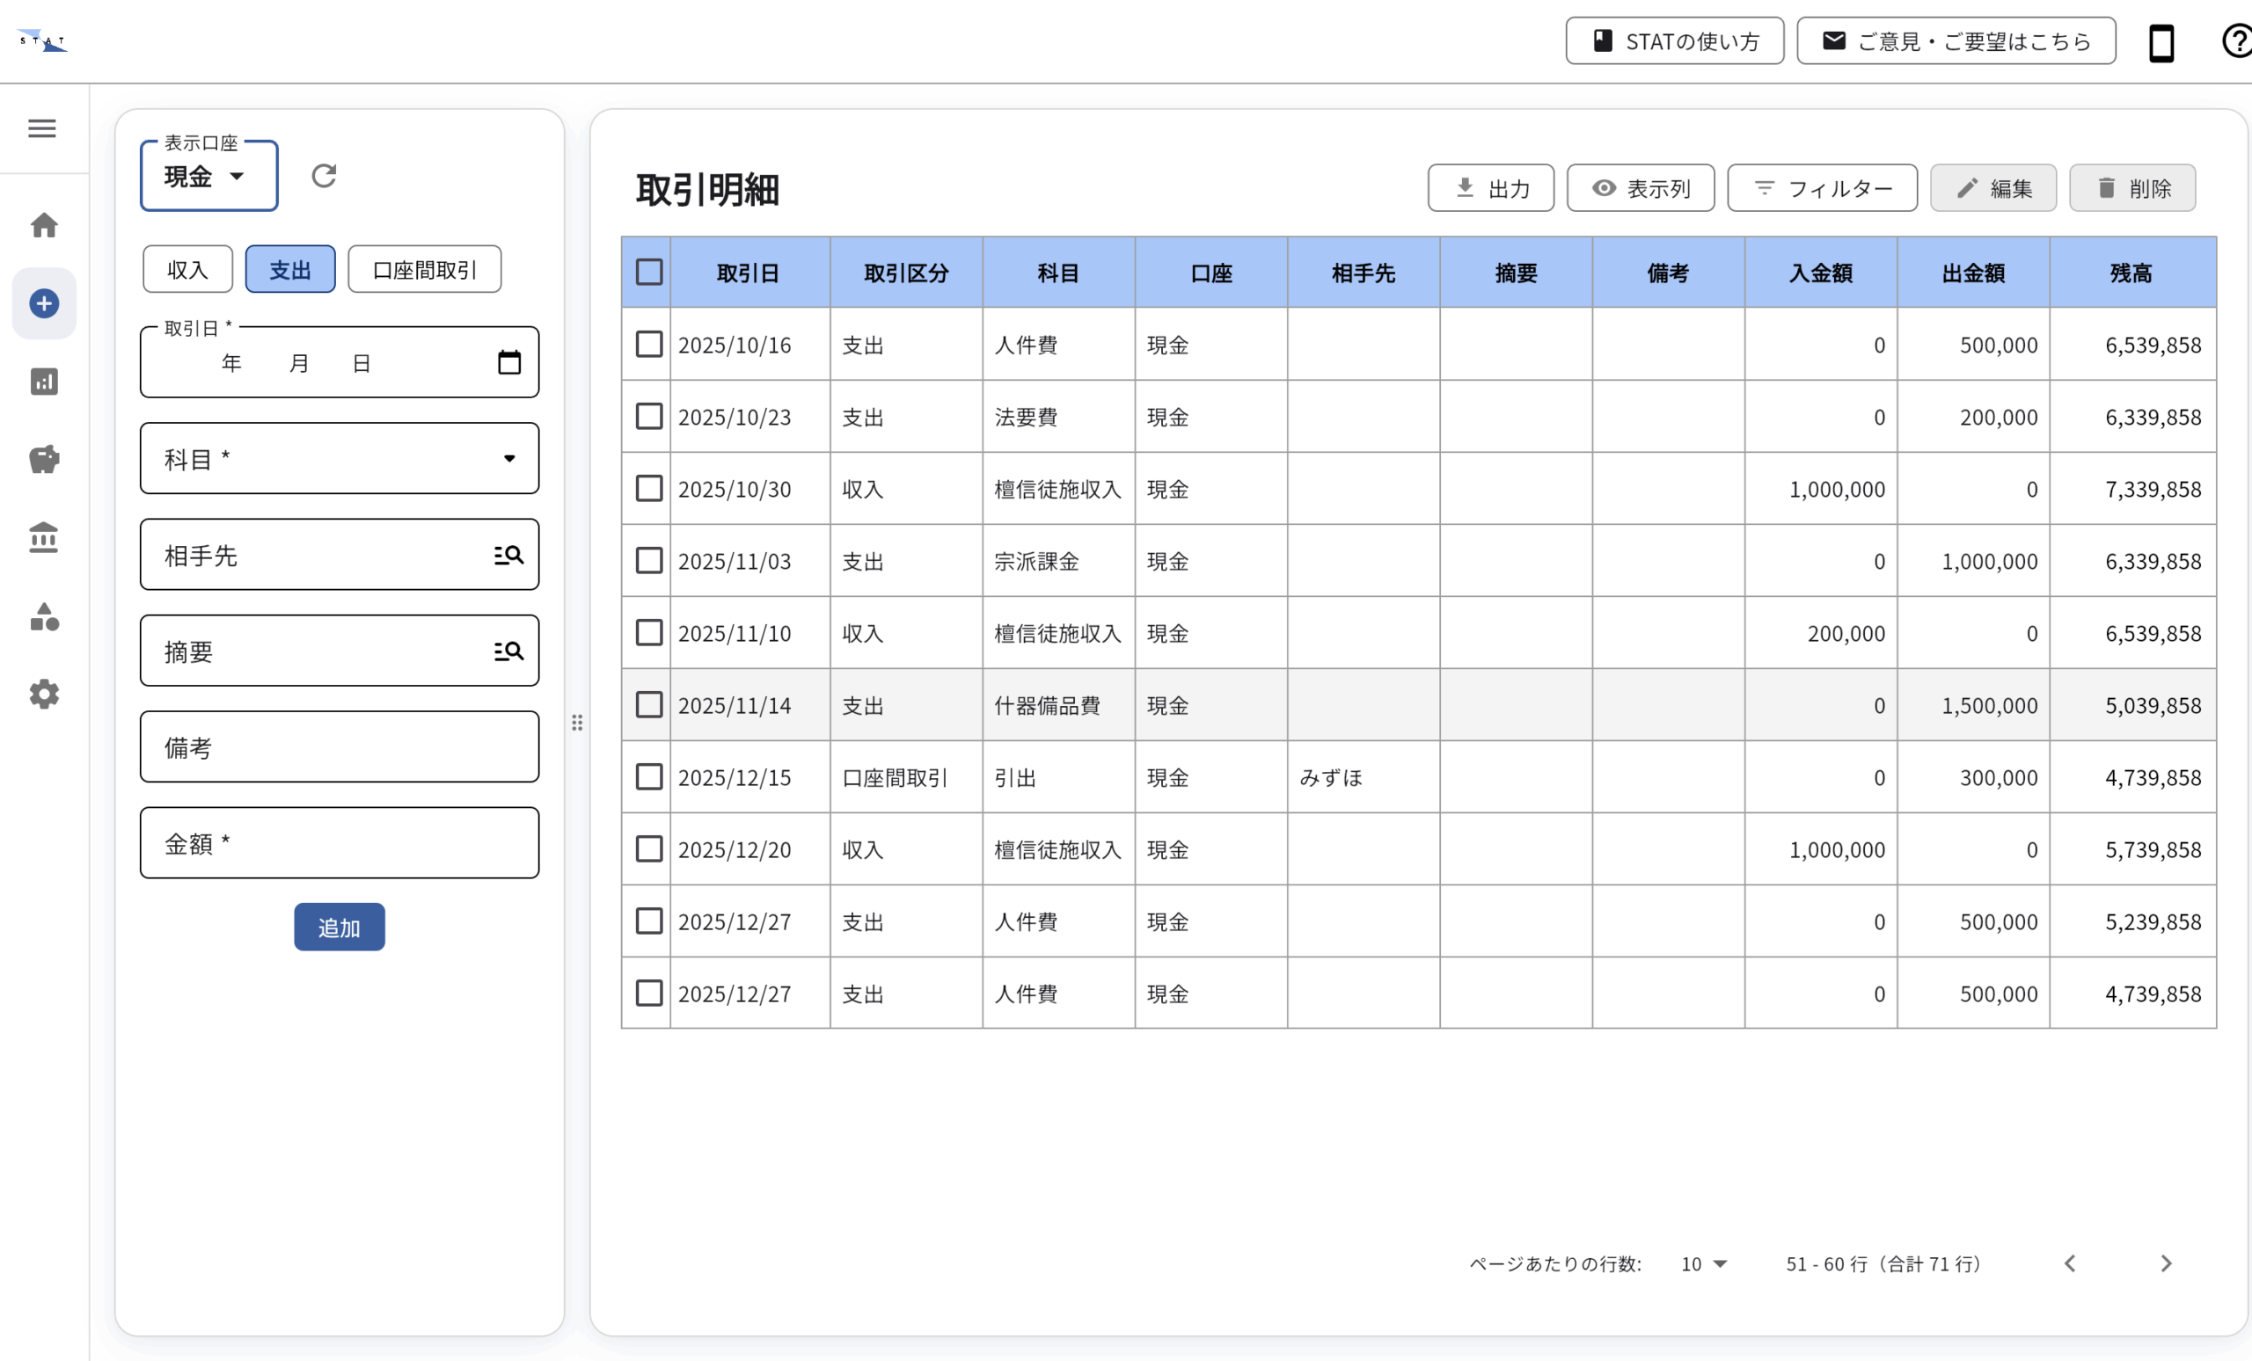This screenshot has height=1361, width=2252.
Task: Click the refresh icon beside 表示口座
Action: pos(324,175)
